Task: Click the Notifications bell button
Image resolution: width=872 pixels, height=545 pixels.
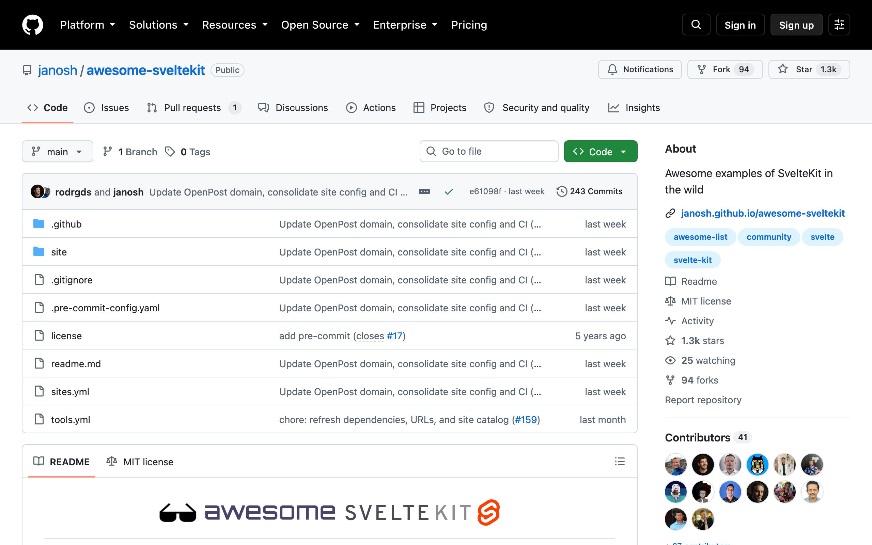Action: 640,69
